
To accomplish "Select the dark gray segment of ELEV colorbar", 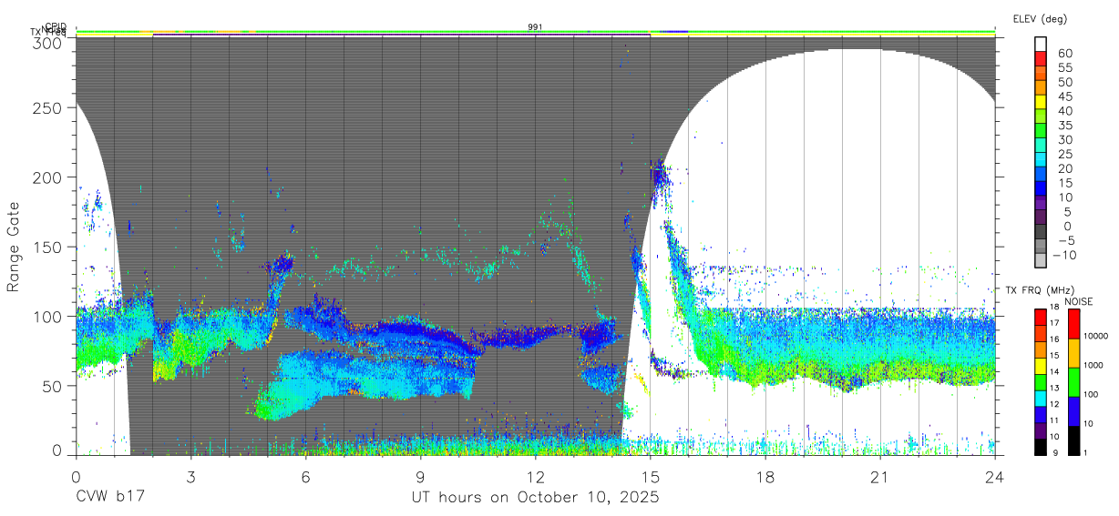I will pyautogui.click(x=1040, y=231).
